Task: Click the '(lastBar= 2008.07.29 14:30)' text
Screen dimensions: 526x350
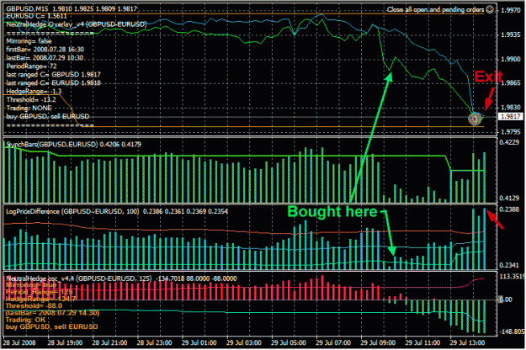Action: click(x=52, y=313)
